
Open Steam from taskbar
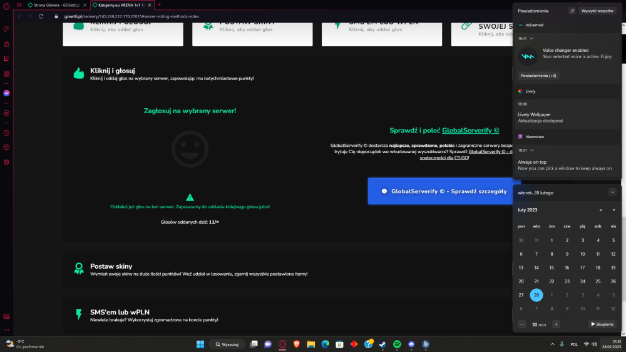click(382, 344)
